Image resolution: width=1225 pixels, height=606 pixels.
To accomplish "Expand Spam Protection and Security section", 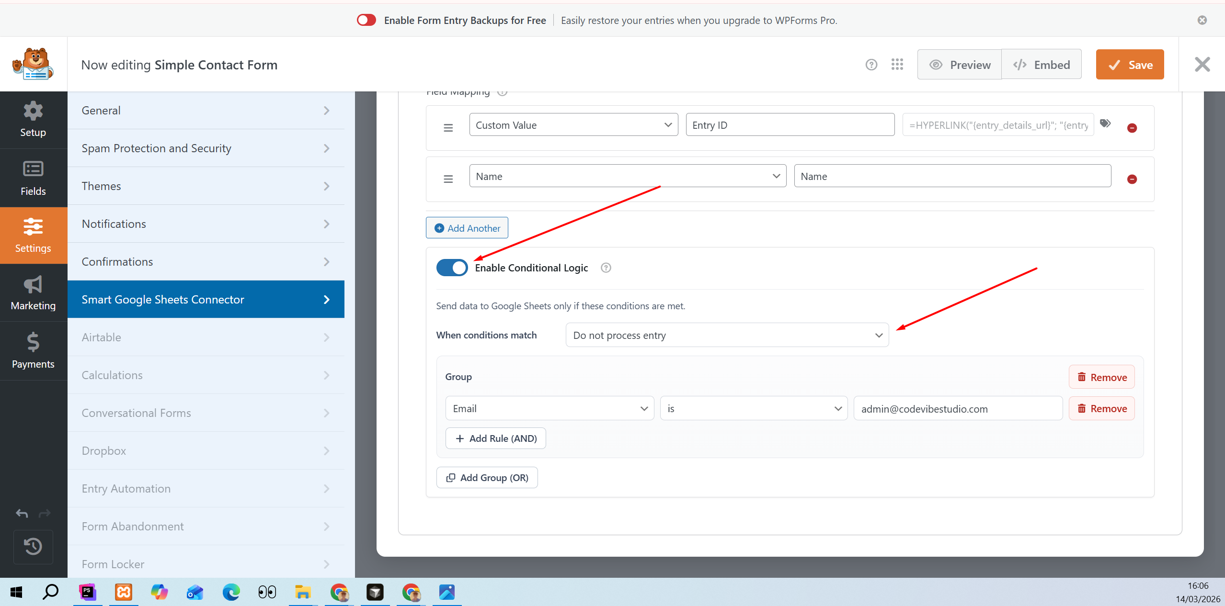I will [x=206, y=148].
